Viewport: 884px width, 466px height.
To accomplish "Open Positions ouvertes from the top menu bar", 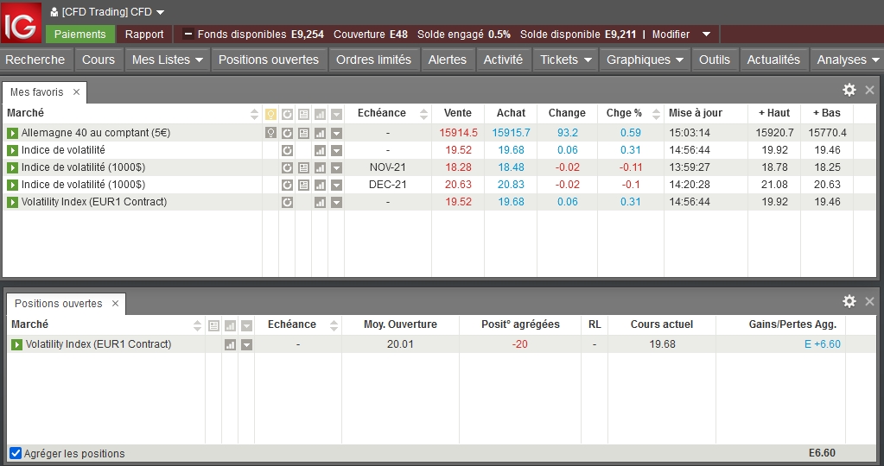I will pos(269,60).
